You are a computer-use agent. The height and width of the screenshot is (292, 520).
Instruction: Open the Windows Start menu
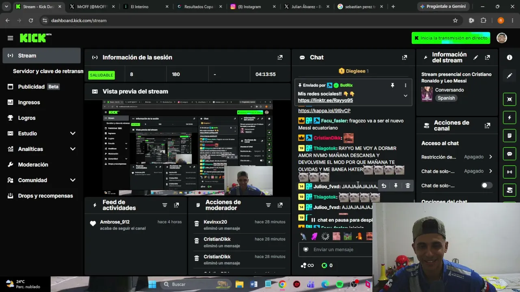coord(152,284)
